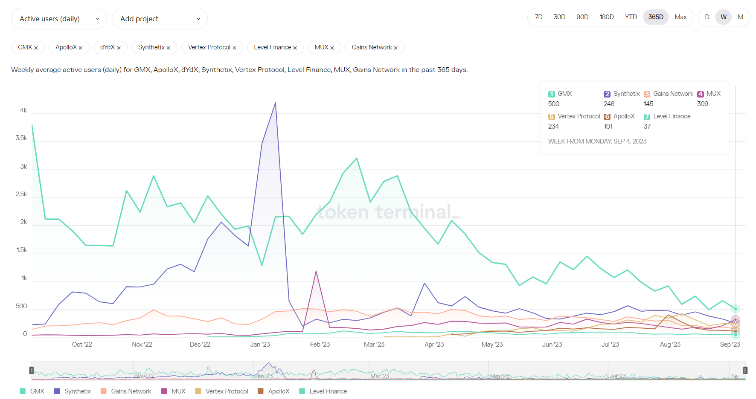Set granularity to monthly (M)
756x399 pixels.
(740, 17)
